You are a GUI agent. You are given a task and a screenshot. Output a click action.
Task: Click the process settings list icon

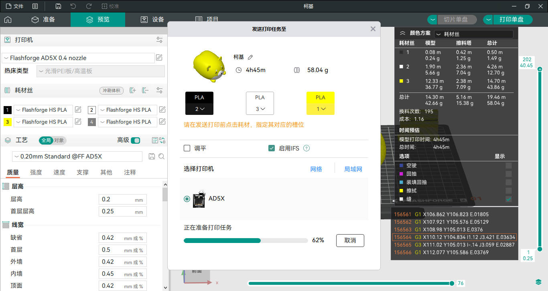coord(155,140)
